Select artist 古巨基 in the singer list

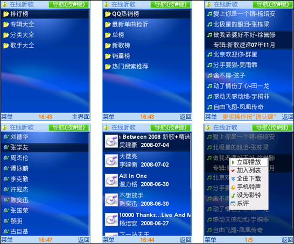(x=45, y=232)
